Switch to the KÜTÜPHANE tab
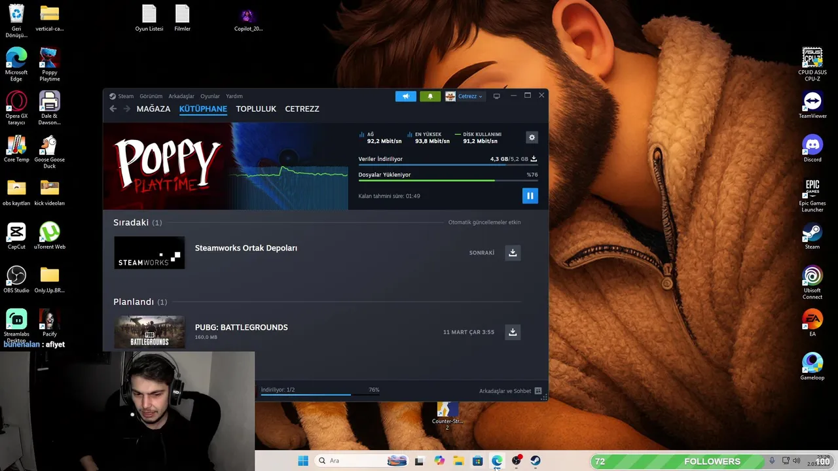Viewport: 838px width, 471px height. pos(203,109)
